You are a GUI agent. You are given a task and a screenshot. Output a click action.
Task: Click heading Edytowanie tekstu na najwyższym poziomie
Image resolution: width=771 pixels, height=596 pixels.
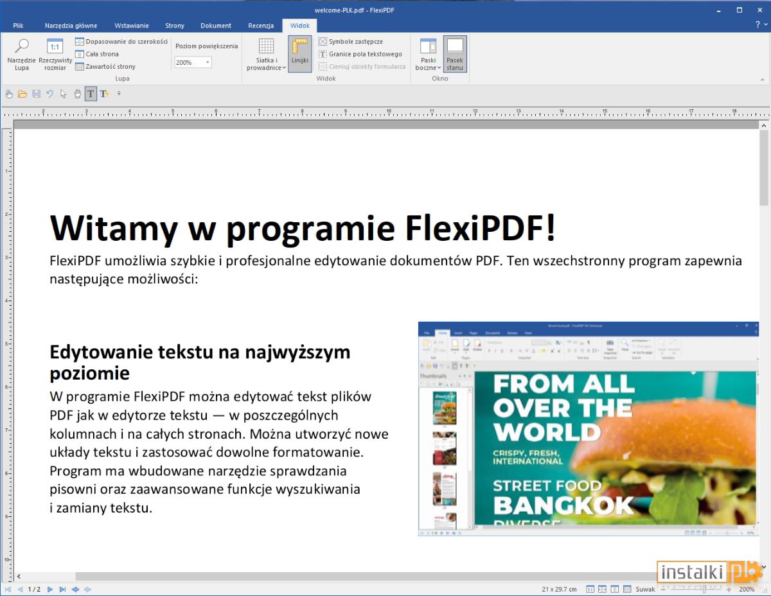click(200, 362)
